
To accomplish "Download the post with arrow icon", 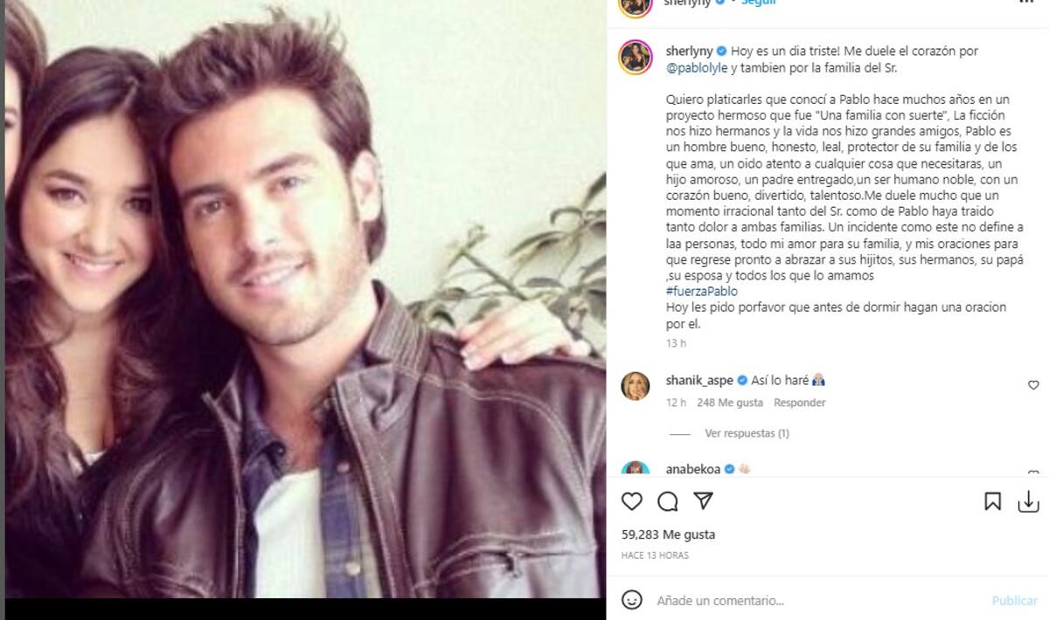I will (1029, 501).
